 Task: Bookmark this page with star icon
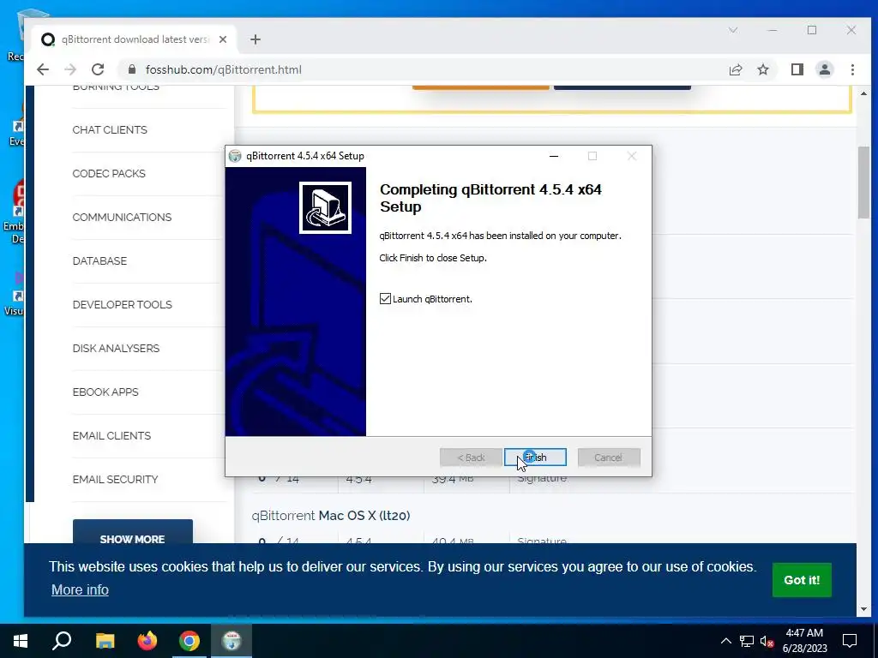coord(762,69)
